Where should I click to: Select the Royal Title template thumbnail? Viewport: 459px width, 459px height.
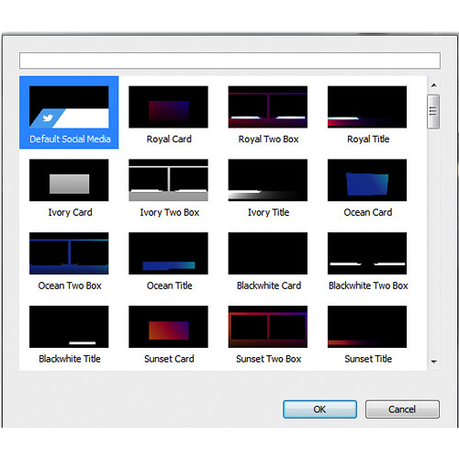(367, 106)
